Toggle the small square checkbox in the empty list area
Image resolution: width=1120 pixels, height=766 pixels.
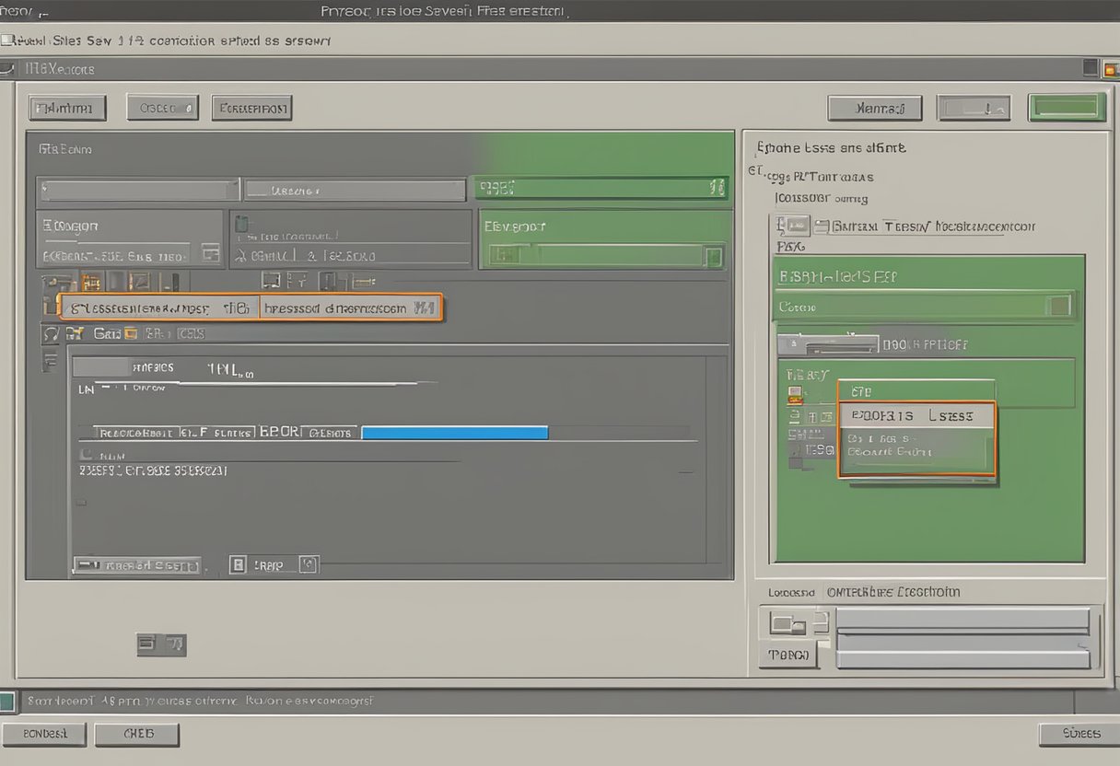pos(81,503)
